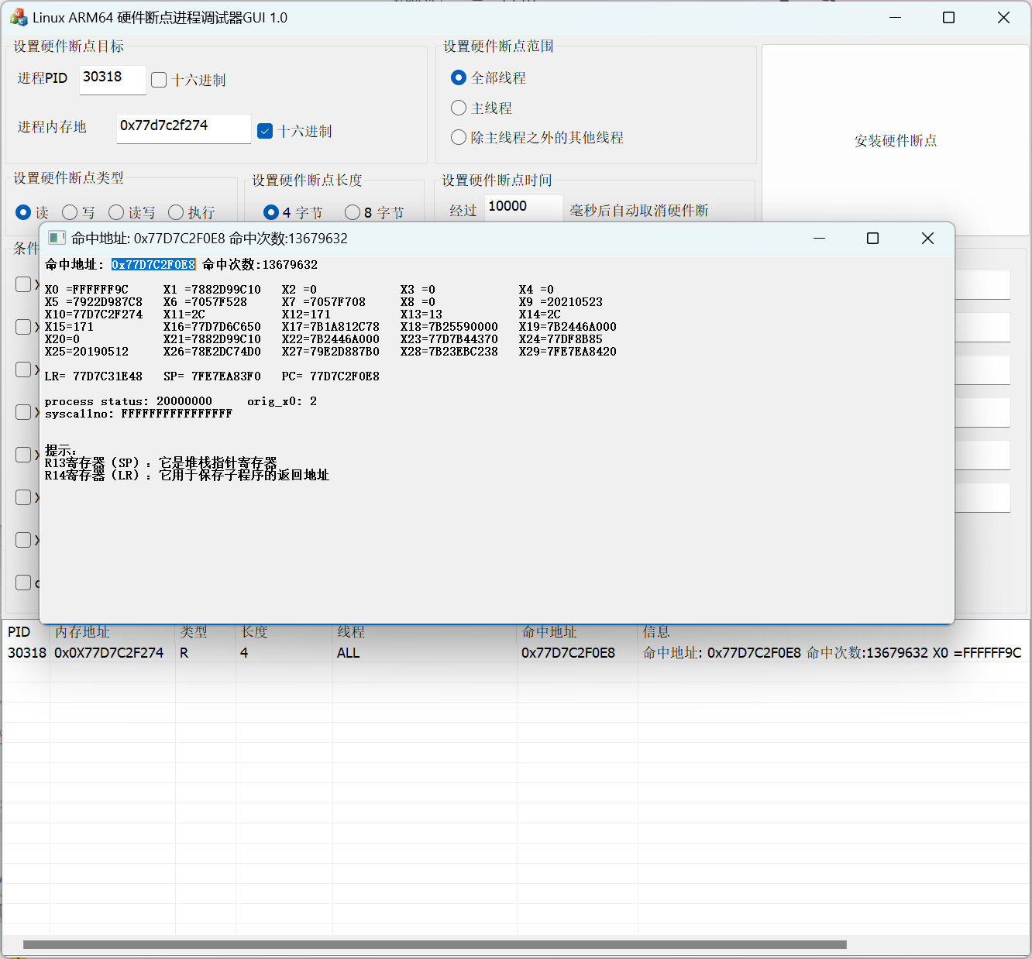Select the 主线程 radio option
1032x959 pixels.
tap(459, 108)
